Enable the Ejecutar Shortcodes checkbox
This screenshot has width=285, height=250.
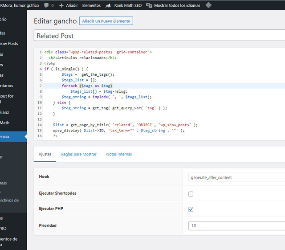tap(191, 194)
